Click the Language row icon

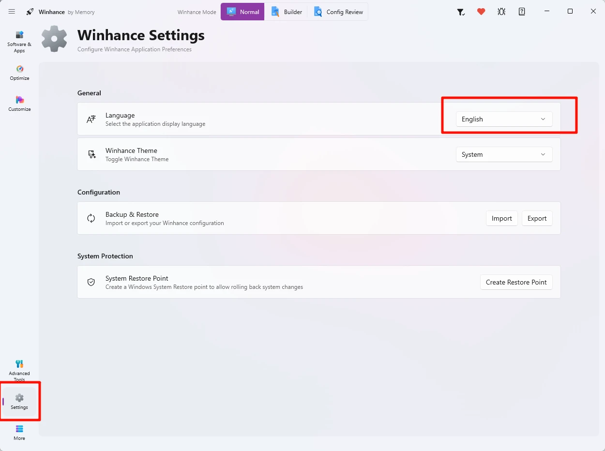[x=91, y=119]
